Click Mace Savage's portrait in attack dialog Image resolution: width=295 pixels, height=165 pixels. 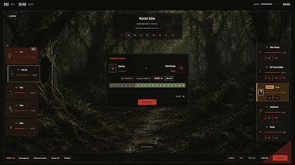tap(182, 68)
